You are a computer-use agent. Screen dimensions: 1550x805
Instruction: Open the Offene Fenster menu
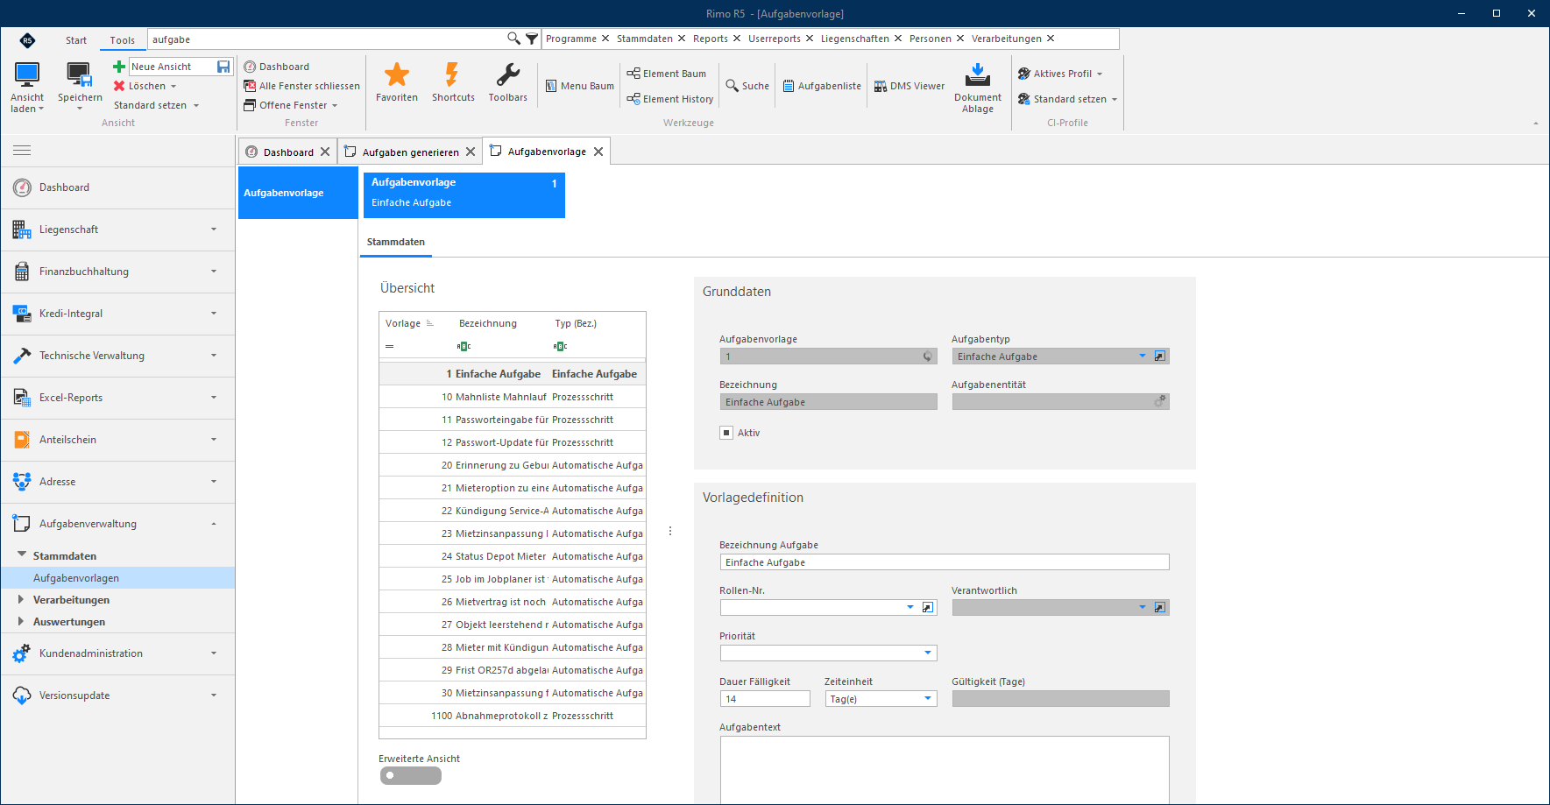pyautogui.click(x=291, y=105)
